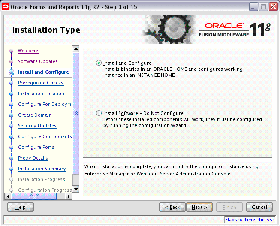This screenshot has height=226, width=280.
Task: Click the Back button
Action: point(172,207)
